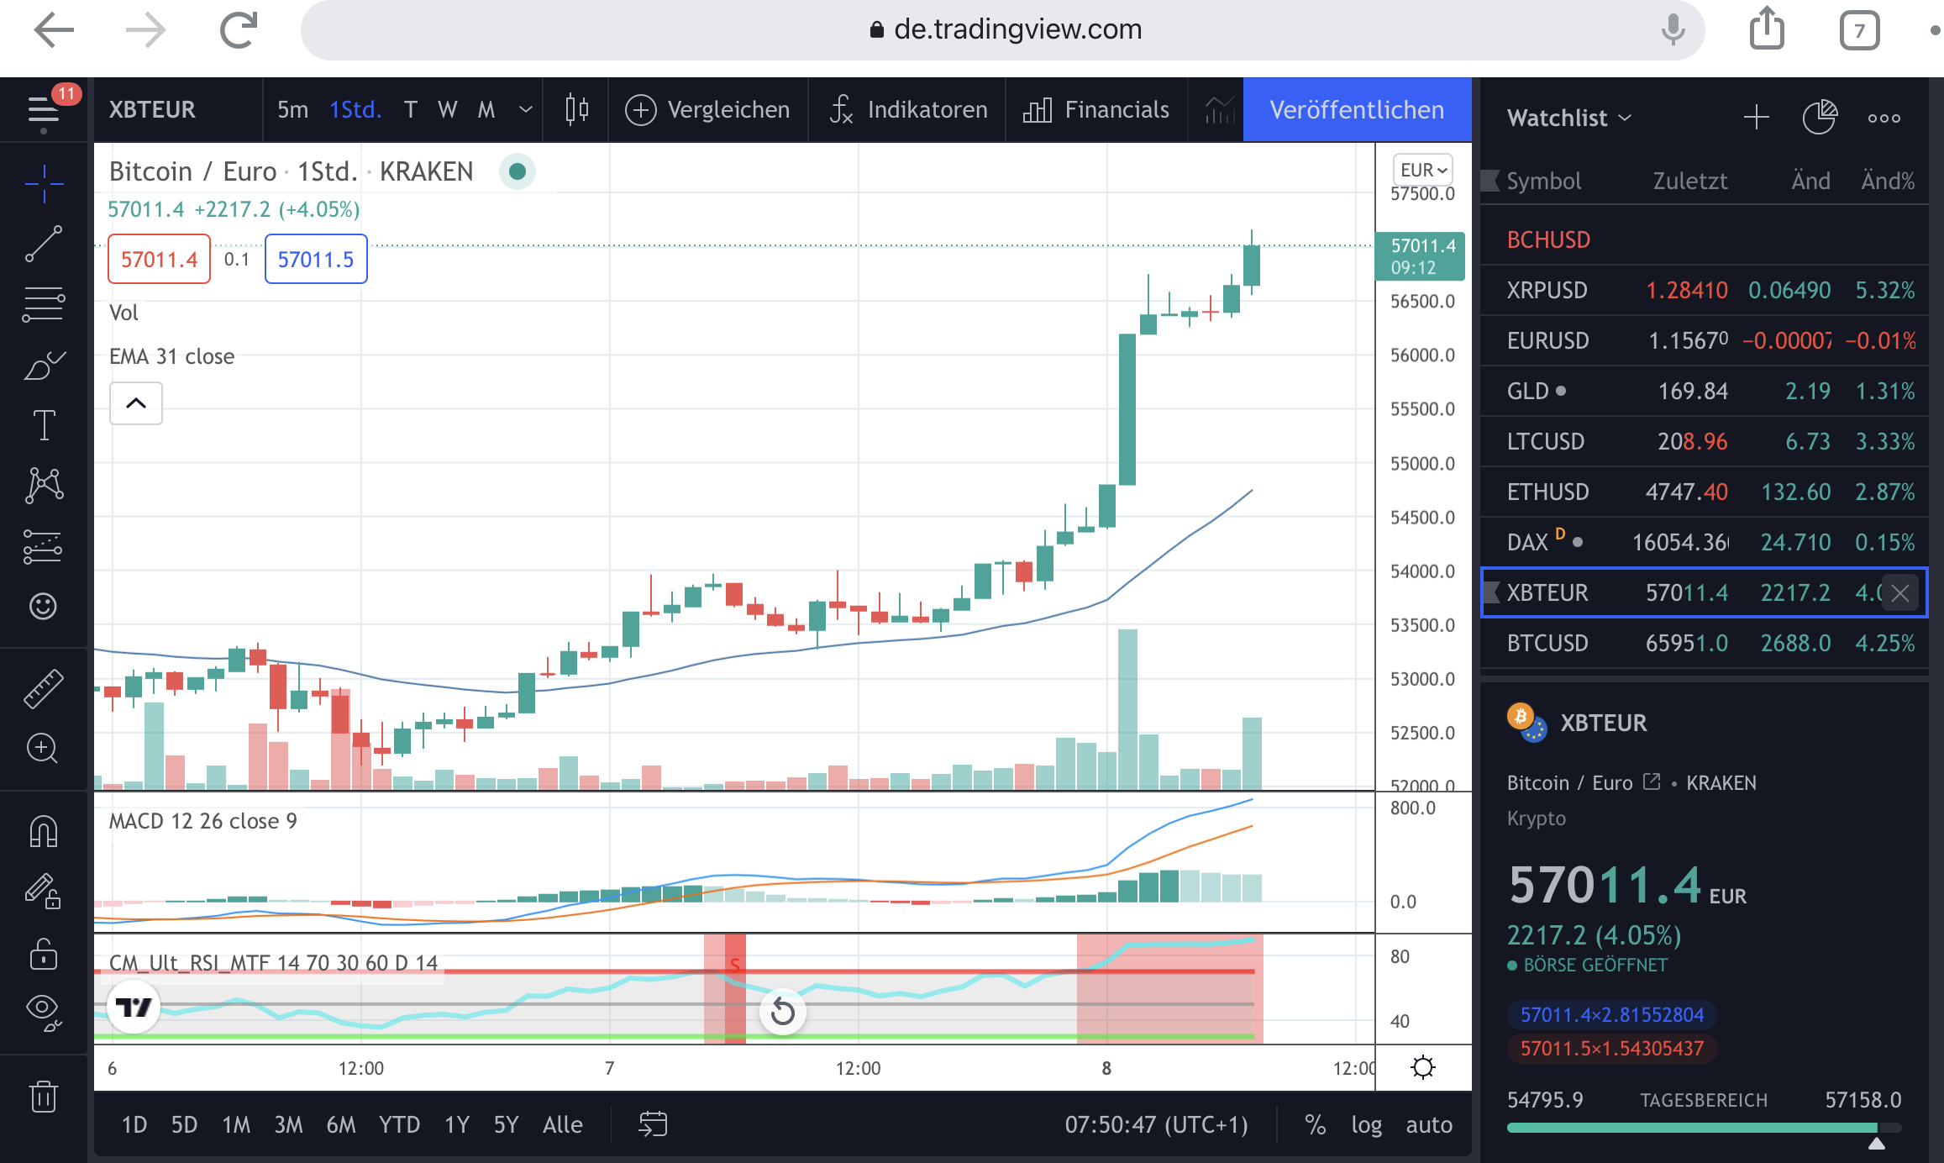Set the 1D date range
Viewport: 1944px width, 1163px height.
tap(134, 1124)
